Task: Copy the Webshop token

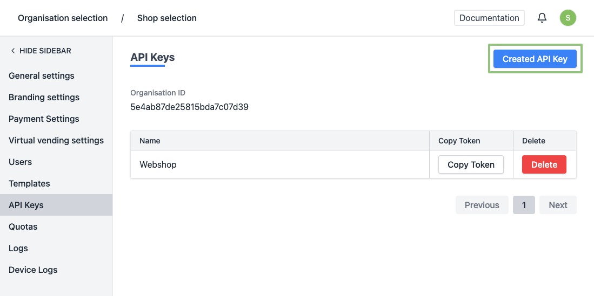Action: [x=471, y=164]
